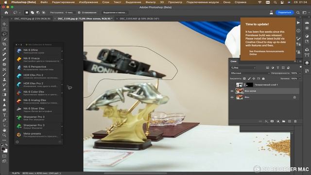Click the foreground color swatch

click(x=3, y=149)
